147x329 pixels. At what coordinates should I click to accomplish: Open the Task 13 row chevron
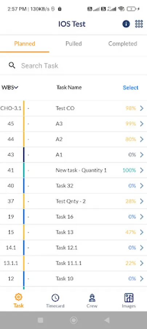[142, 232]
